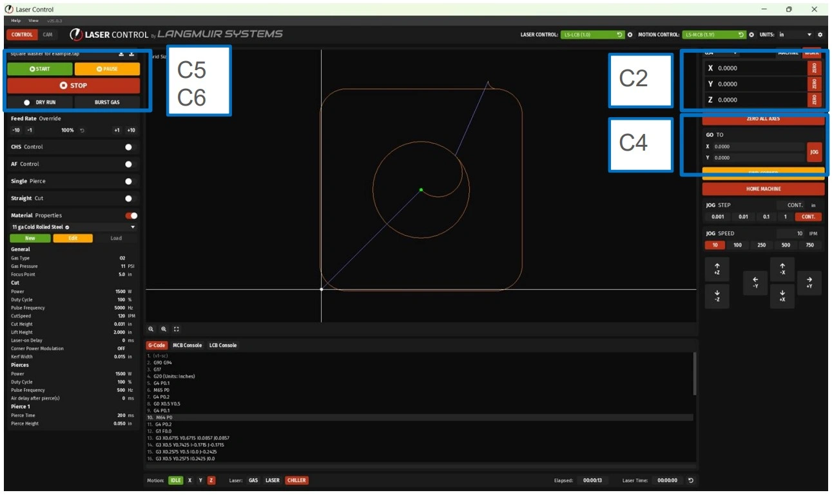Viewport: 832px width, 495px height.
Task: Fit the toolpath view to screen
Action: pos(177,329)
